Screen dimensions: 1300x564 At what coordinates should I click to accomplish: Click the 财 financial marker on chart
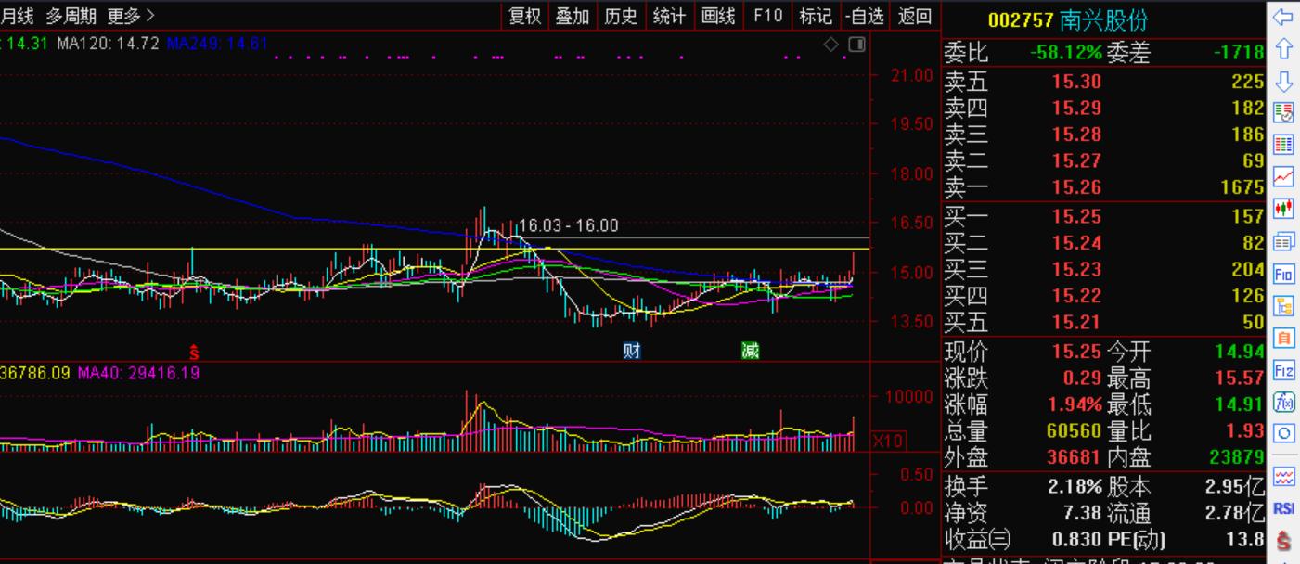[x=632, y=351]
